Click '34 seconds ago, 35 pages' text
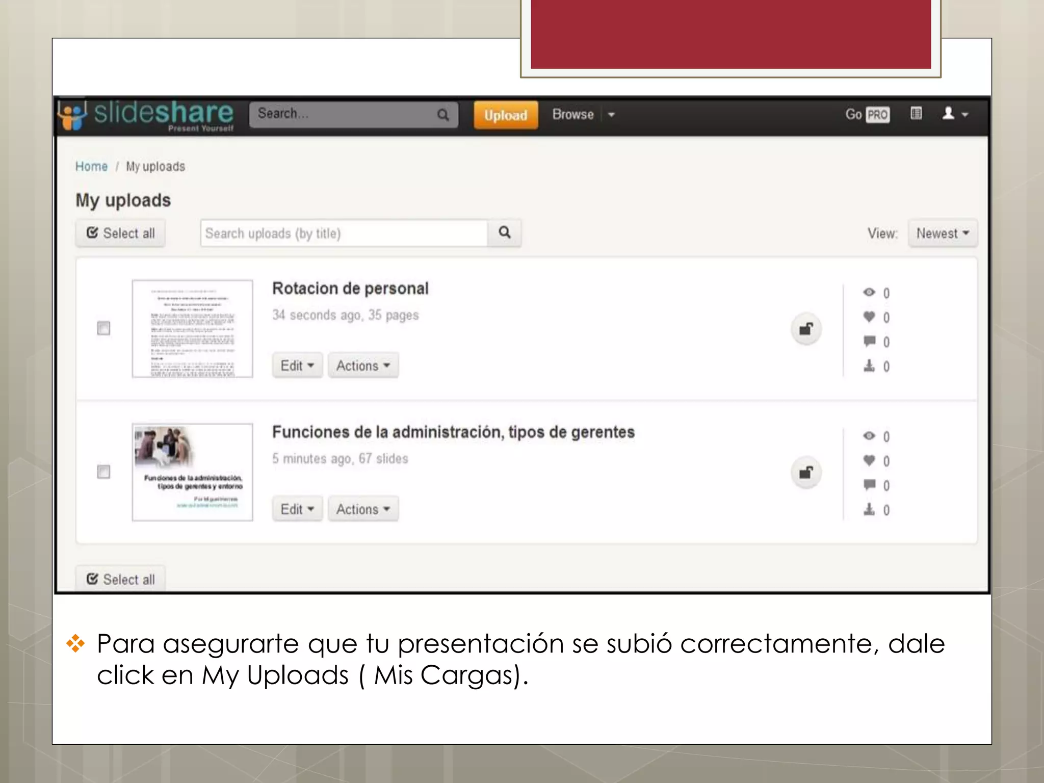 (x=345, y=316)
